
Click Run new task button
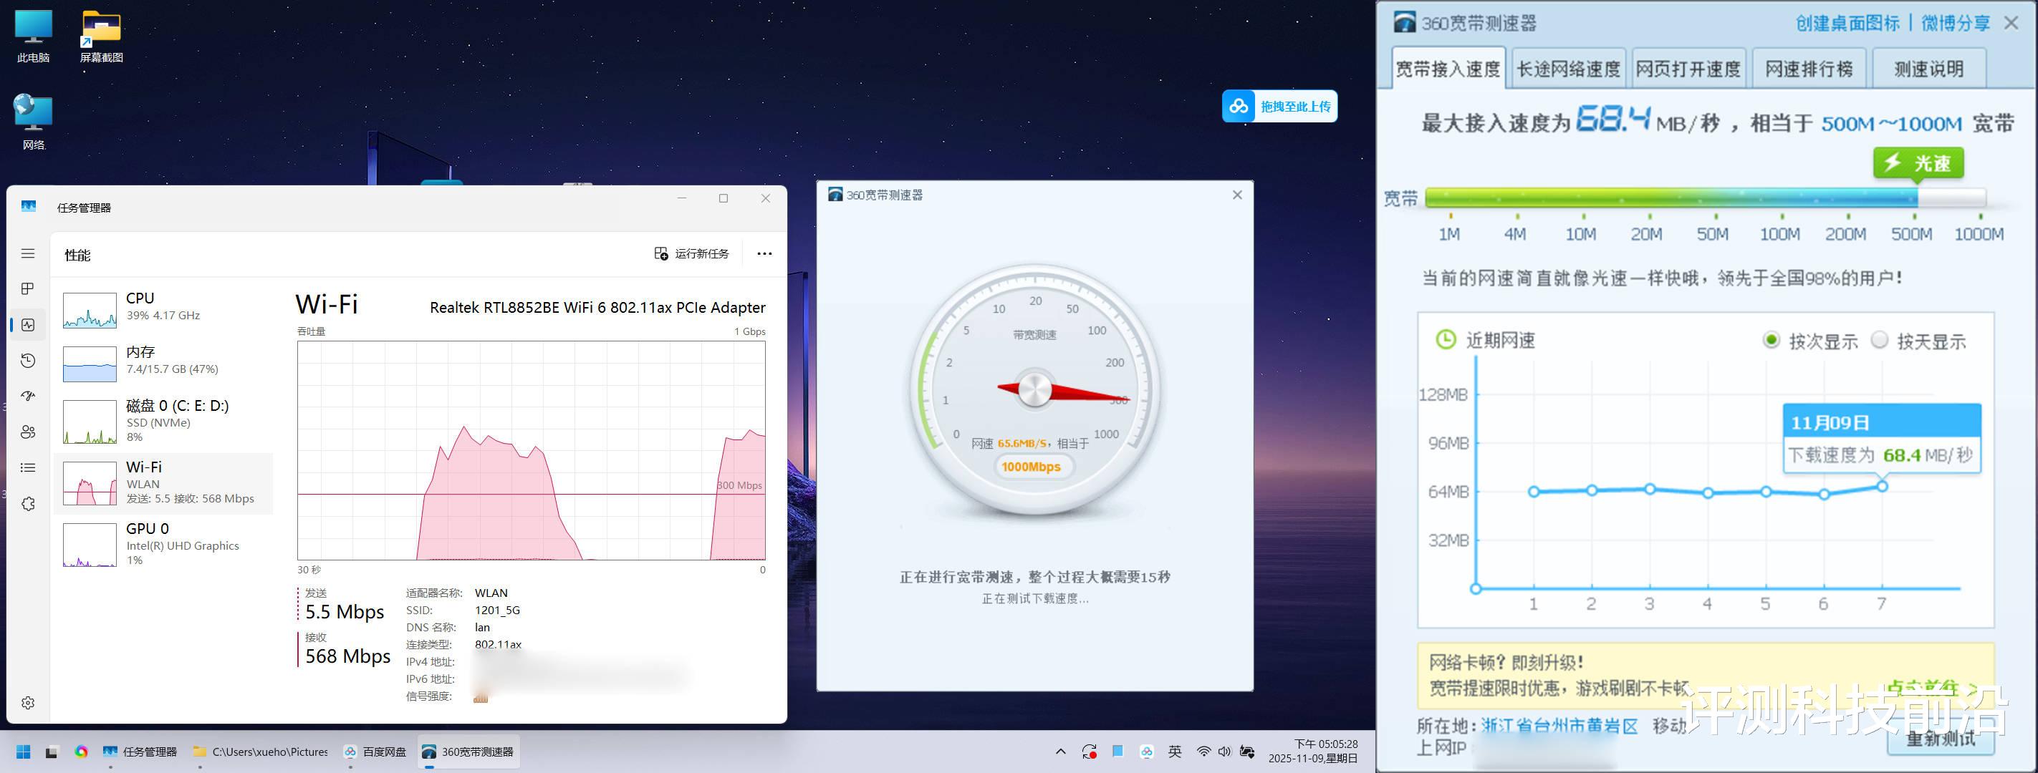(x=691, y=253)
